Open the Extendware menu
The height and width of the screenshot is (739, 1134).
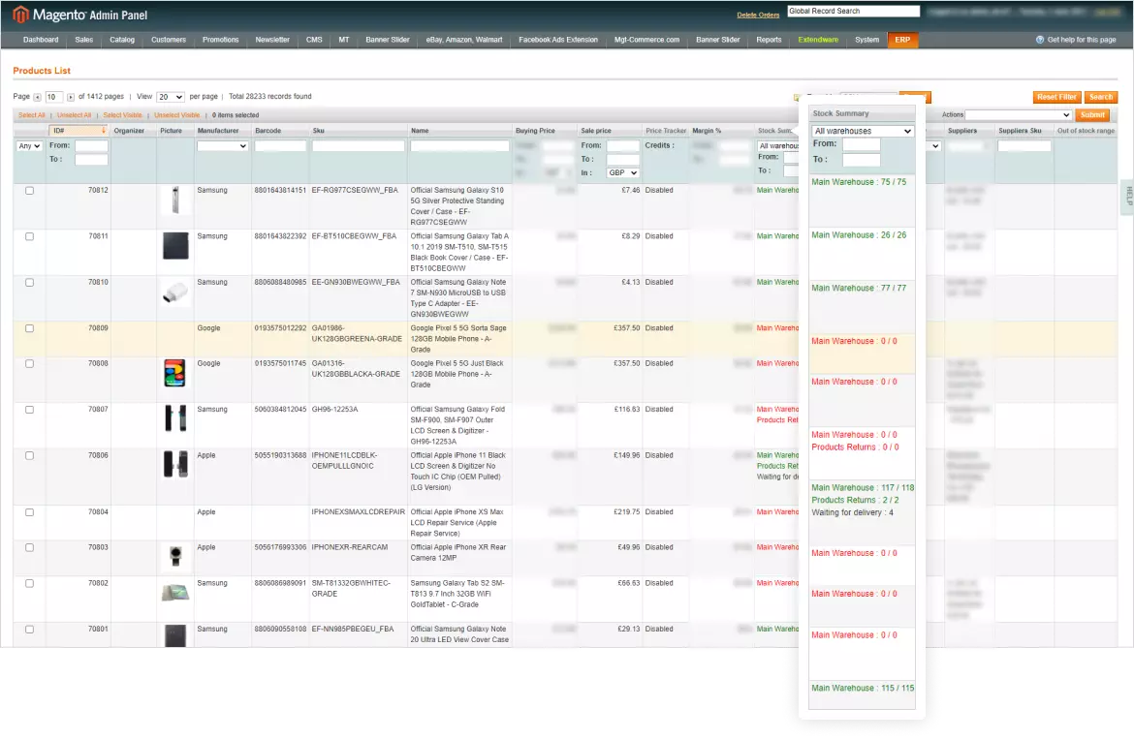point(818,40)
